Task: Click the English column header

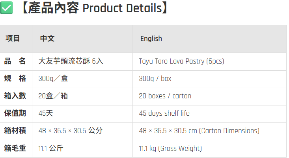Action: click(151, 39)
